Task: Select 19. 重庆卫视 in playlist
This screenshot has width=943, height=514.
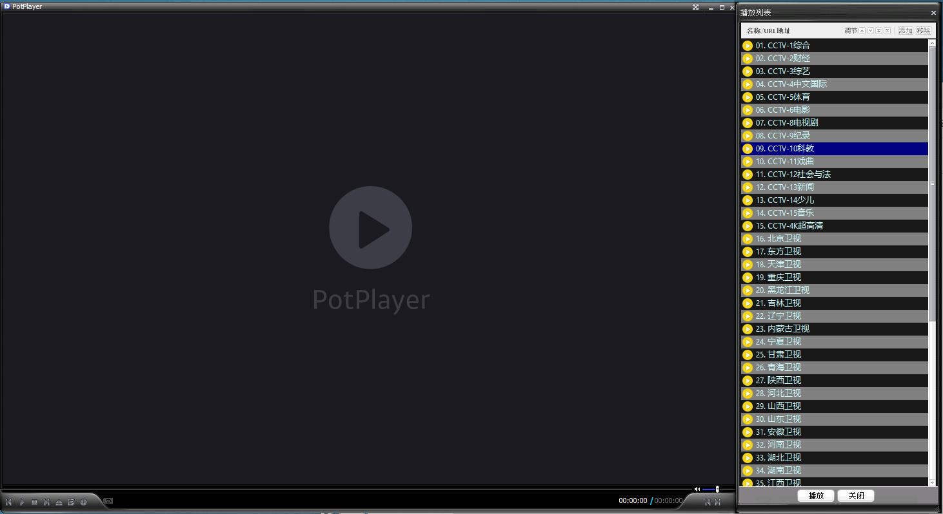Action: pyautogui.click(x=835, y=278)
